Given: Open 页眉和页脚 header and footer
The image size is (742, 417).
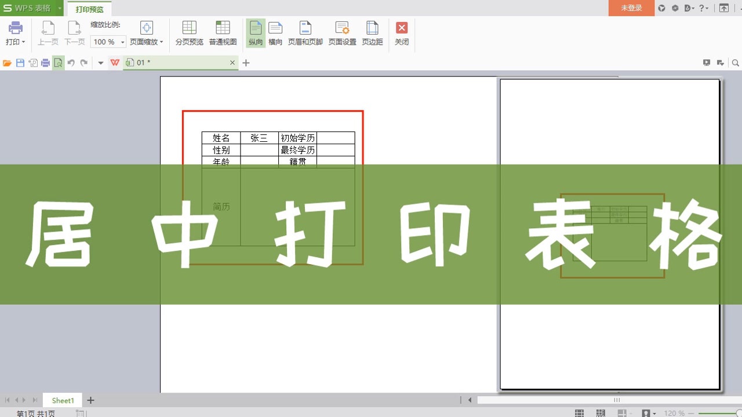Looking at the screenshot, I should pos(305,33).
